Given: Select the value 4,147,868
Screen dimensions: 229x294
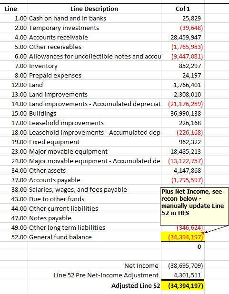Looking at the screenshot, I should tap(183, 170).
